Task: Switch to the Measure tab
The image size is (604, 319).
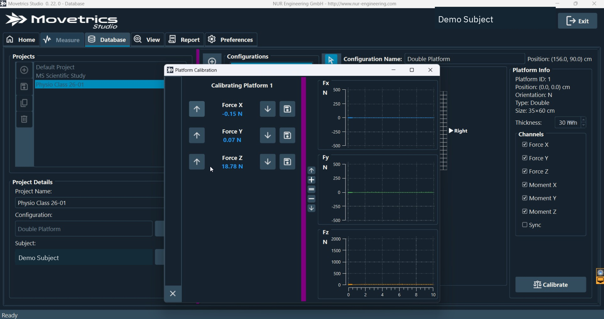Action: tap(62, 40)
